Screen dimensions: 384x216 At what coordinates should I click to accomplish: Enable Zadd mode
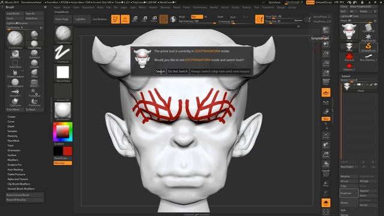[220, 17]
